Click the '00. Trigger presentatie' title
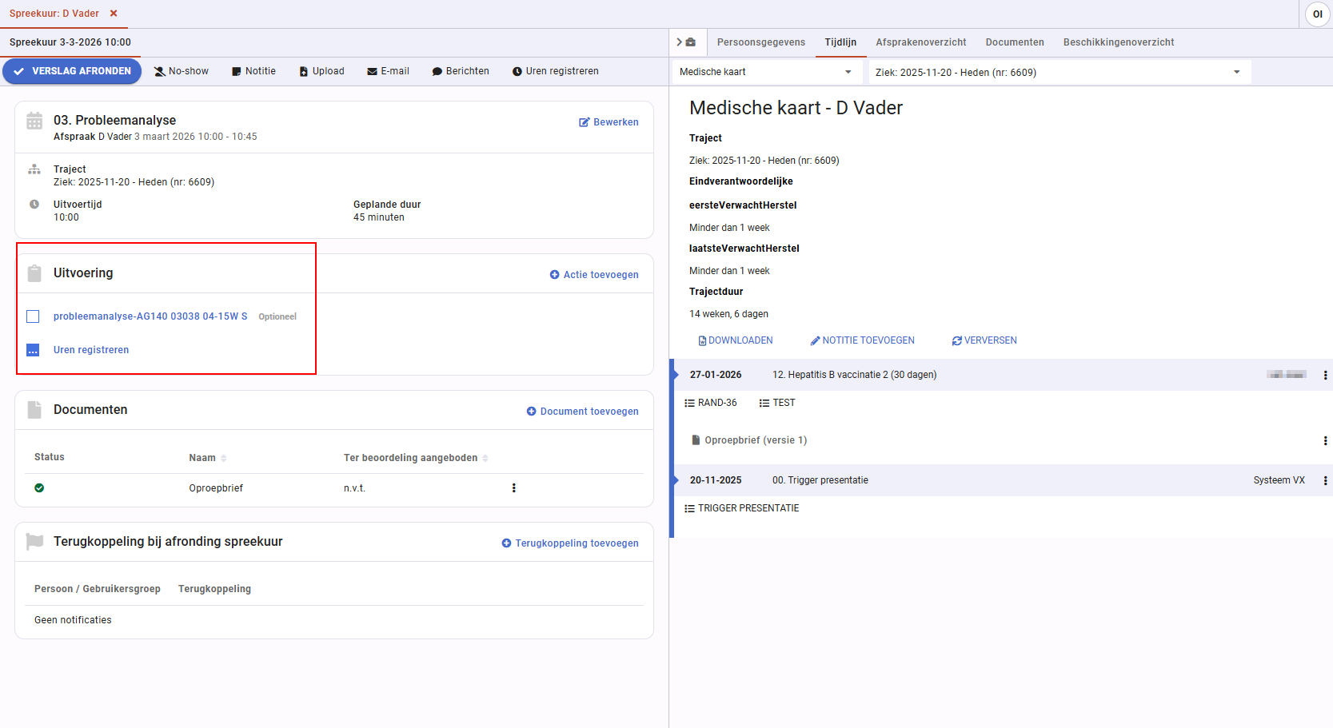The height and width of the screenshot is (728, 1333). click(820, 480)
